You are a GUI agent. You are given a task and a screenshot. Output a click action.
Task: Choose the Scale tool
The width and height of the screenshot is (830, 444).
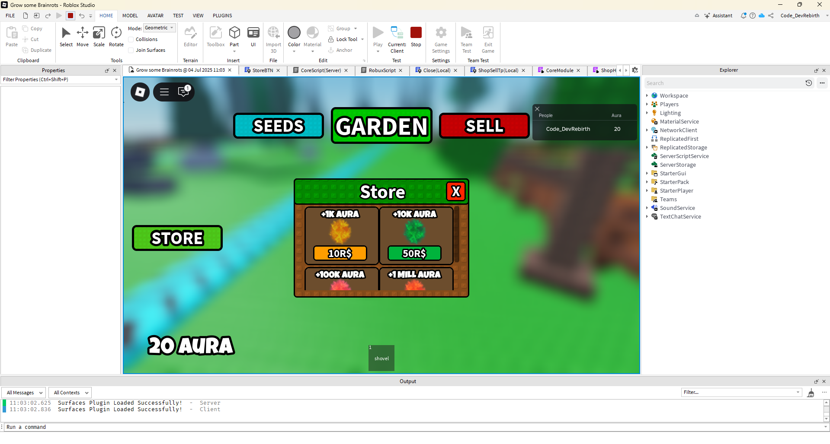pos(99,37)
